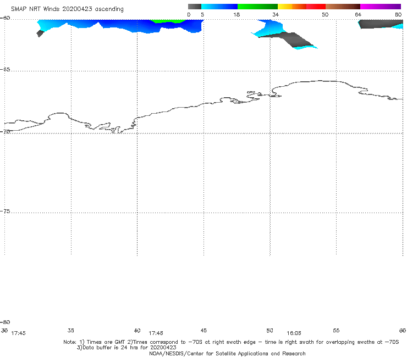Click the swath time 17:45
This screenshot has height=357, width=407.
click(19, 333)
